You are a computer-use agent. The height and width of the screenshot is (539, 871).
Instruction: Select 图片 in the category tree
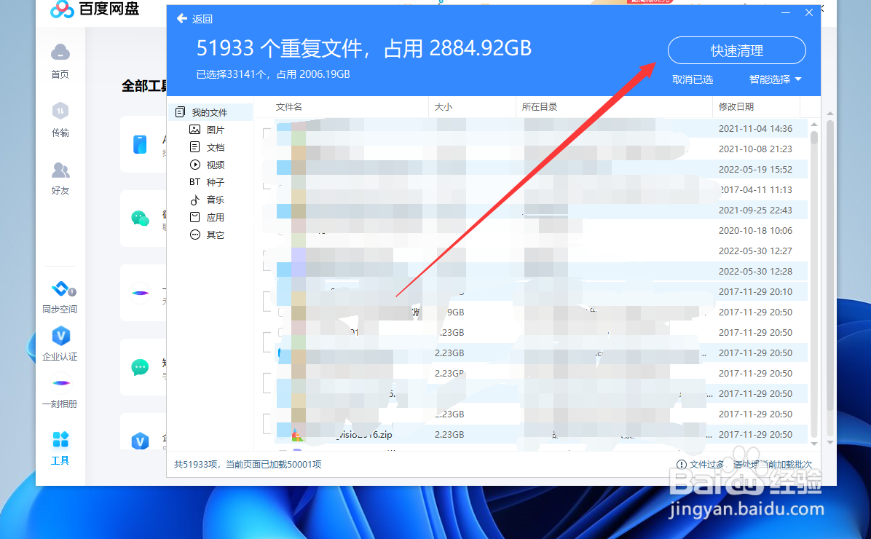pyautogui.click(x=216, y=130)
